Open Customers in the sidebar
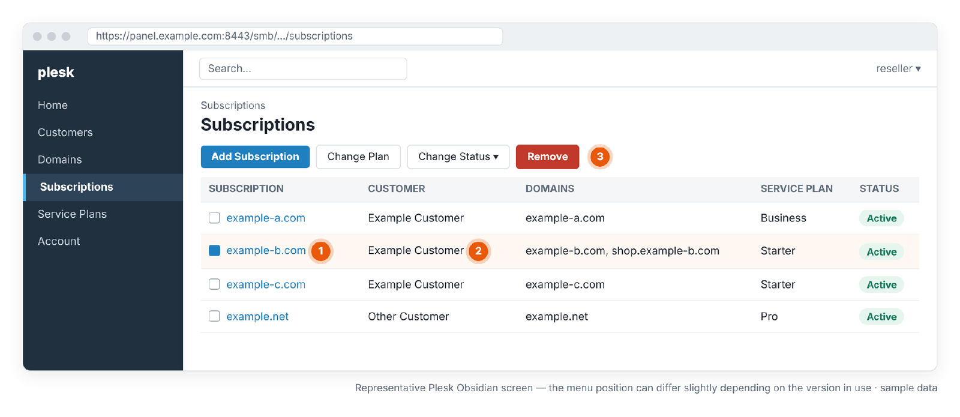Image resolution: width=960 pixels, height=417 pixels. (x=65, y=133)
